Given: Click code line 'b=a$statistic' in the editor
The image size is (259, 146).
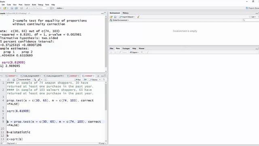Looking at the screenshot, I should click(x=19, y=132).
